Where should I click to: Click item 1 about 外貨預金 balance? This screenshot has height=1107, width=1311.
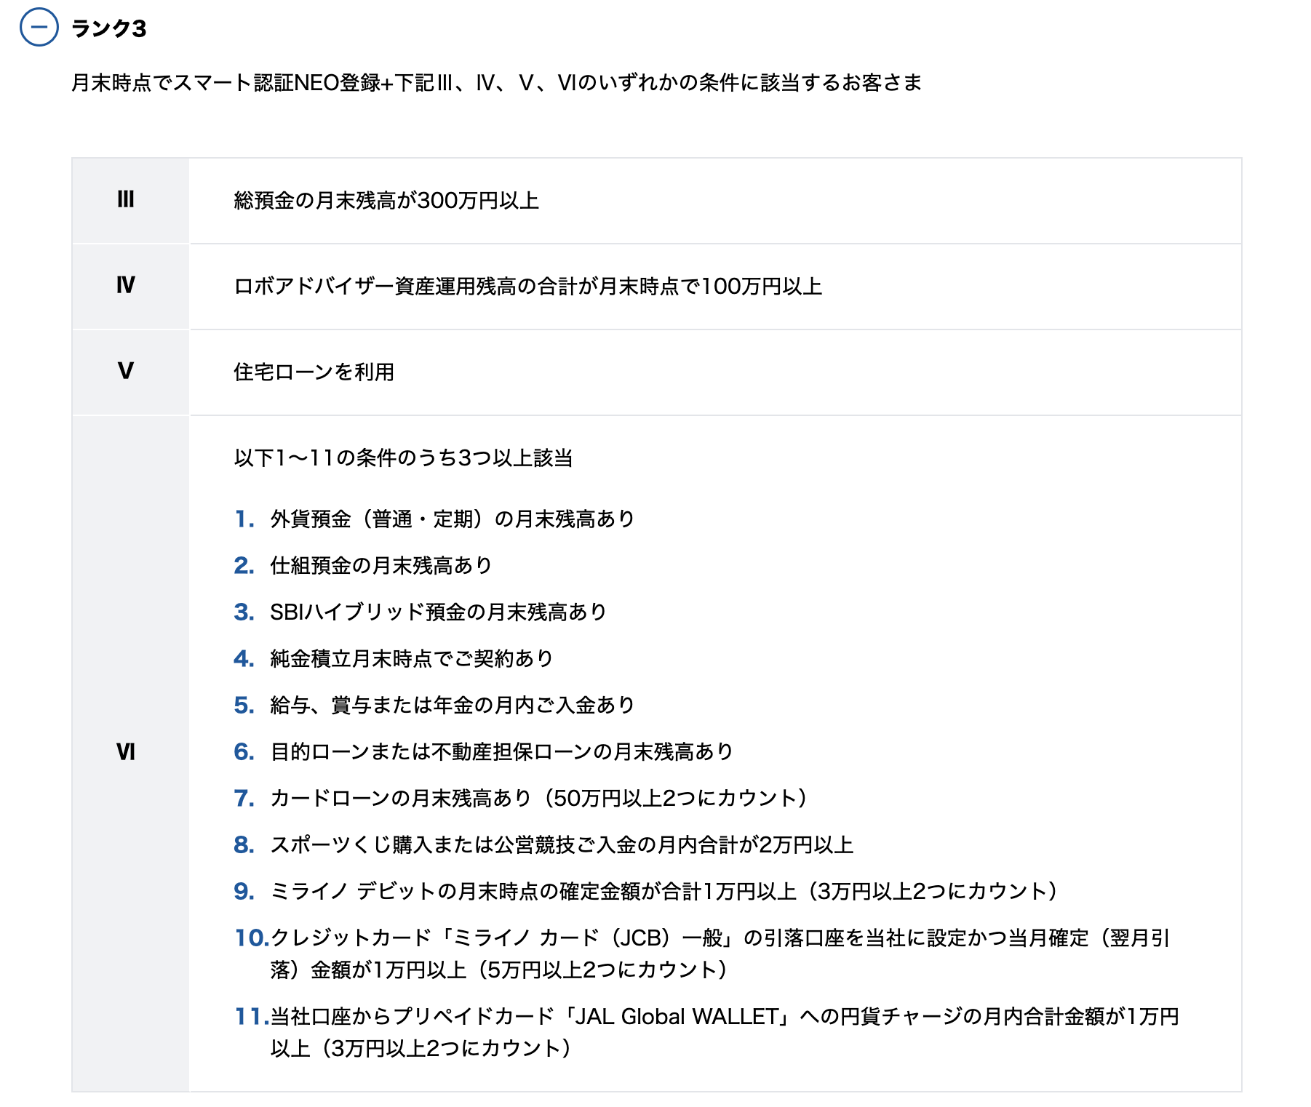pyautogui.click(x=452, y=519)
